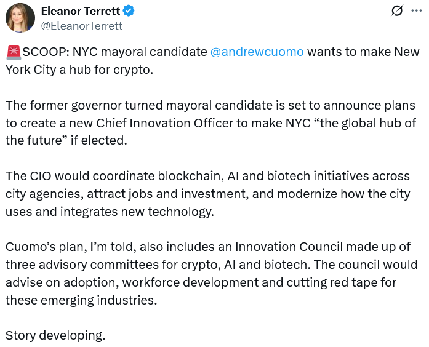The height and width of the screenshot is (347, 429).
Task: Click the blue verified badge
Action: pos(129,11)
